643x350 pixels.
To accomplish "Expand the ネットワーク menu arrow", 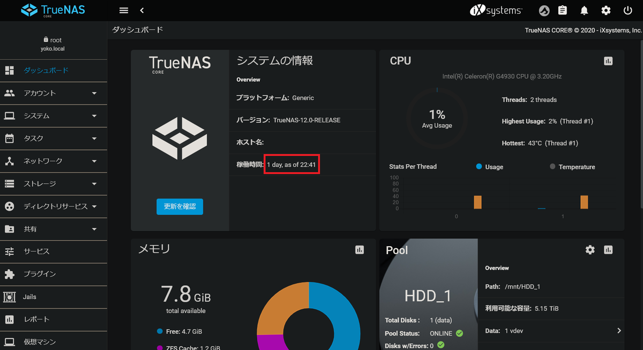I will [x=94, y=161].
